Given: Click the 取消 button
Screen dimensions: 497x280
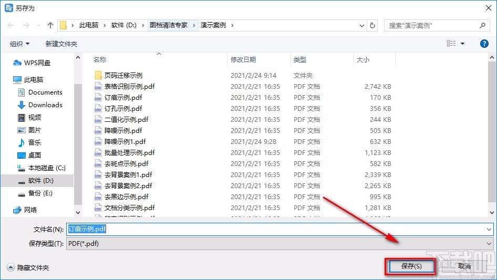Looking at the screenshot, I should coord(464,266).
